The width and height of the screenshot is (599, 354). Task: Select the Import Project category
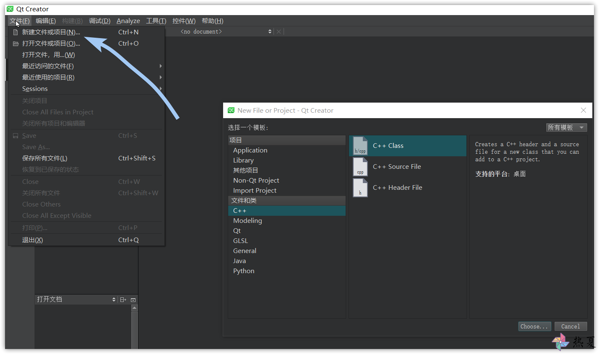[x=287, y=191]
